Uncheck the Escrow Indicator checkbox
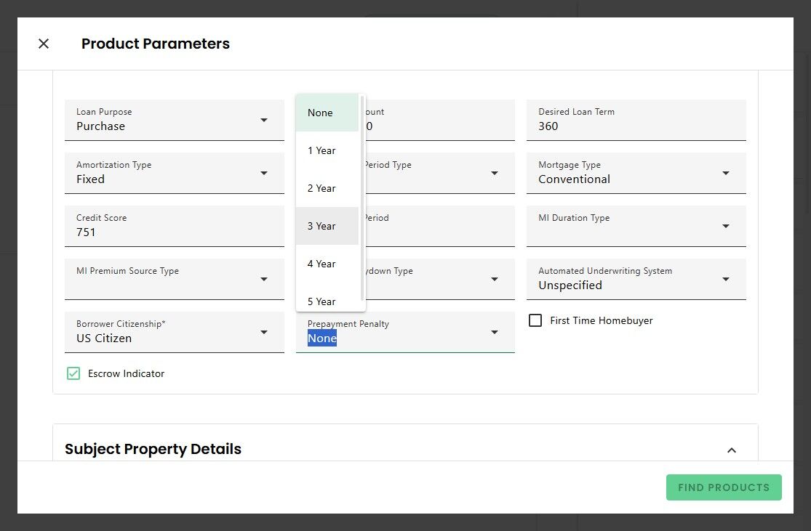This screenshot has height=531, width=811. click(73, 373)
